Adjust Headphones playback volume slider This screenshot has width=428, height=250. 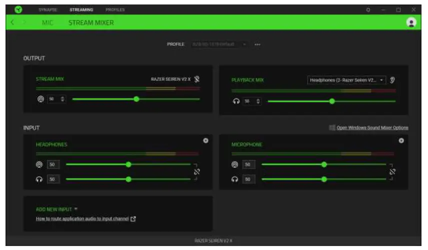(128, 179)
